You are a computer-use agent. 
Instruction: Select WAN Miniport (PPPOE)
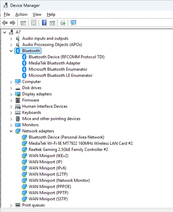coord(50,187)
